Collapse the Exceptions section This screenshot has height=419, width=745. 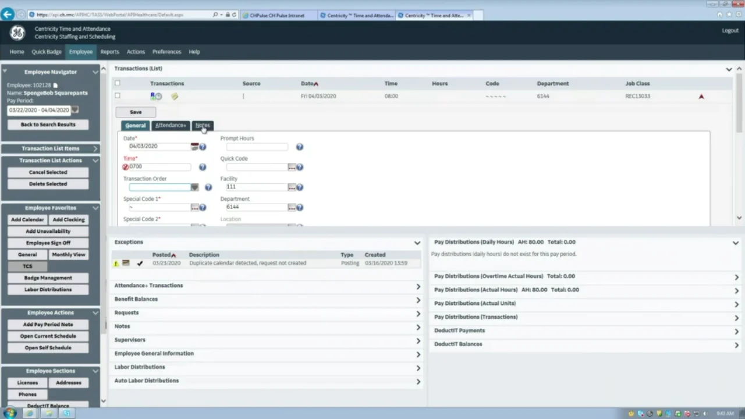click(x=417, y=243)
